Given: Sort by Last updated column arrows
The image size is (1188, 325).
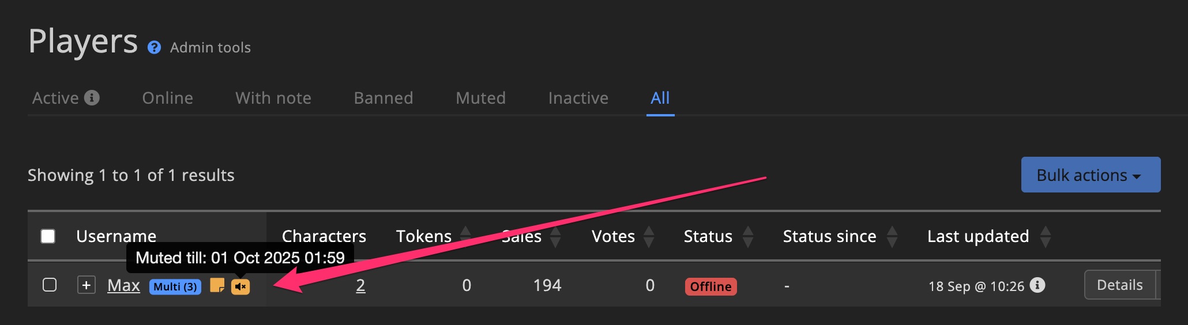Looking at the screenshot, I should 1046,236.
